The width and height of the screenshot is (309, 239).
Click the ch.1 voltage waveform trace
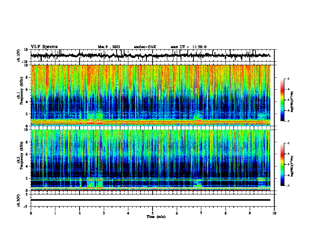151,55
